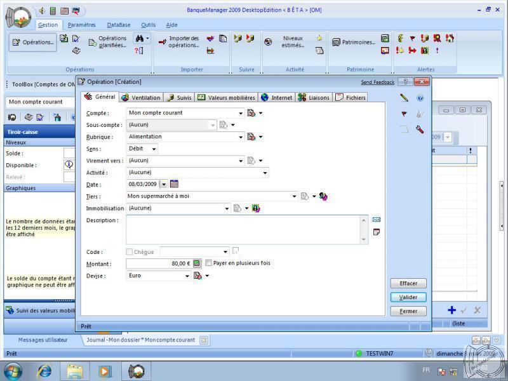Open the Suivis tab
The height and width of the screenshot is (381, 508).
pos(179,98)
